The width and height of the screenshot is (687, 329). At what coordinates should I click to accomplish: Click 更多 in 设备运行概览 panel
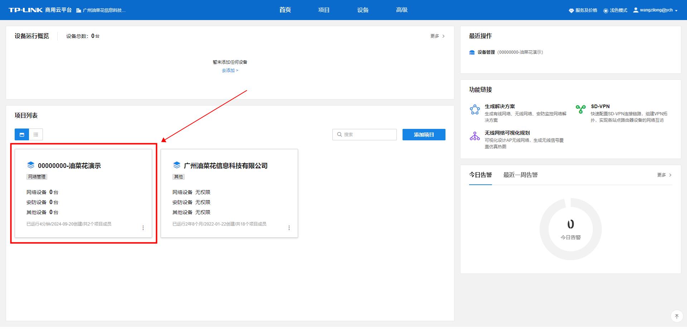click(438, 36)
